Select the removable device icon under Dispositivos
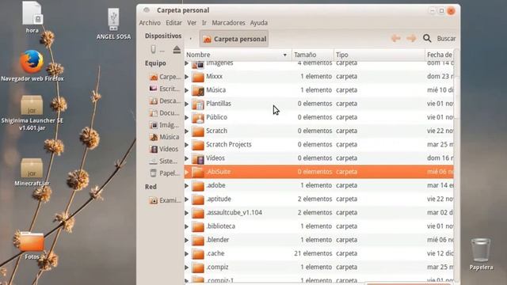The height and width of the screenshot is (285, 507). coord(153,49)
